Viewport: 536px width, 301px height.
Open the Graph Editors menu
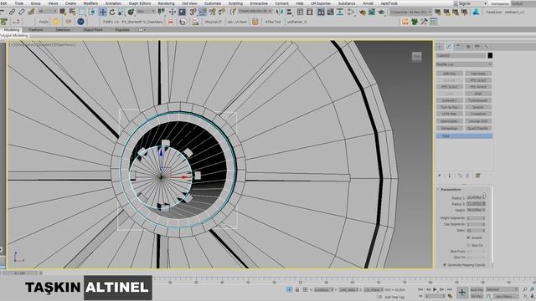(140, 3)
